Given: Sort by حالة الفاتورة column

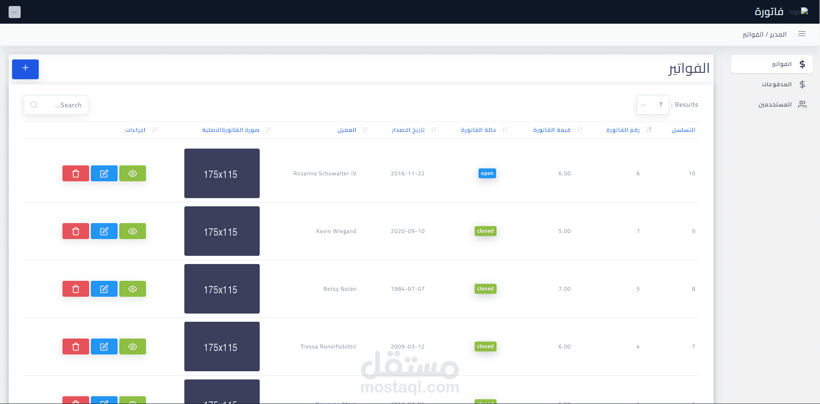Looking at the screenshot, I should click(478, 130).
